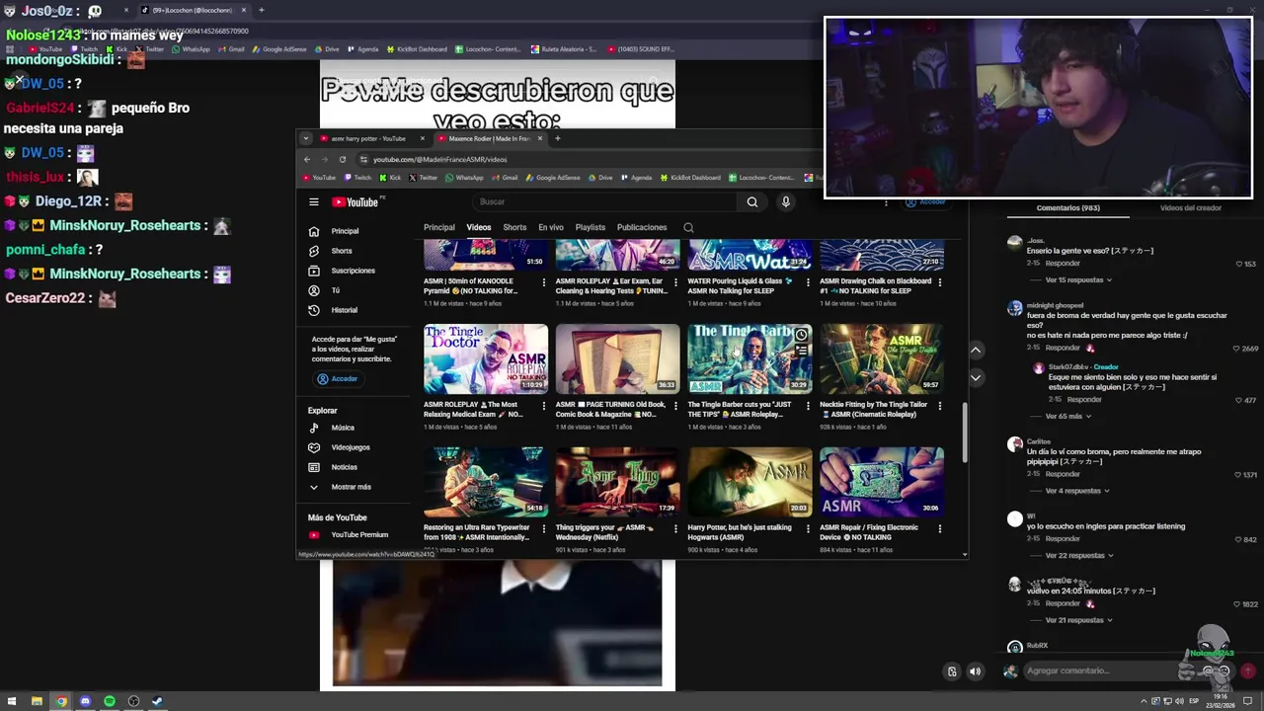This screenshot has height=711, width=1264.
Task: Expand Ver 15 respuestas
Action: tap(1078, 280)
